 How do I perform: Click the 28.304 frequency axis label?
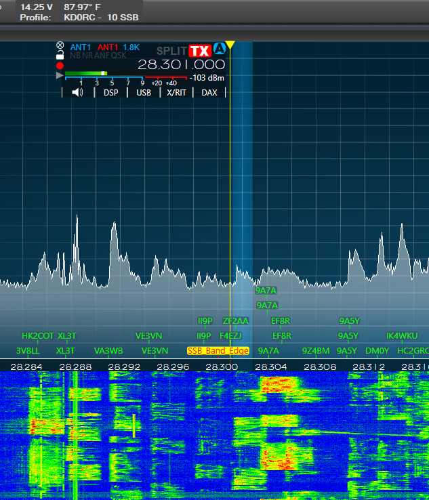point(271,367)
